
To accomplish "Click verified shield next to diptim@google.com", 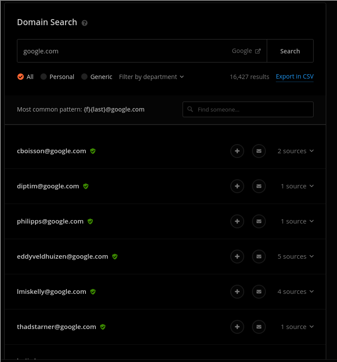I will point(86,186).
